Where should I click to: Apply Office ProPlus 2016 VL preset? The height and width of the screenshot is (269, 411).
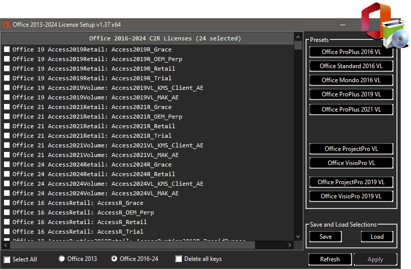[351, 52]
